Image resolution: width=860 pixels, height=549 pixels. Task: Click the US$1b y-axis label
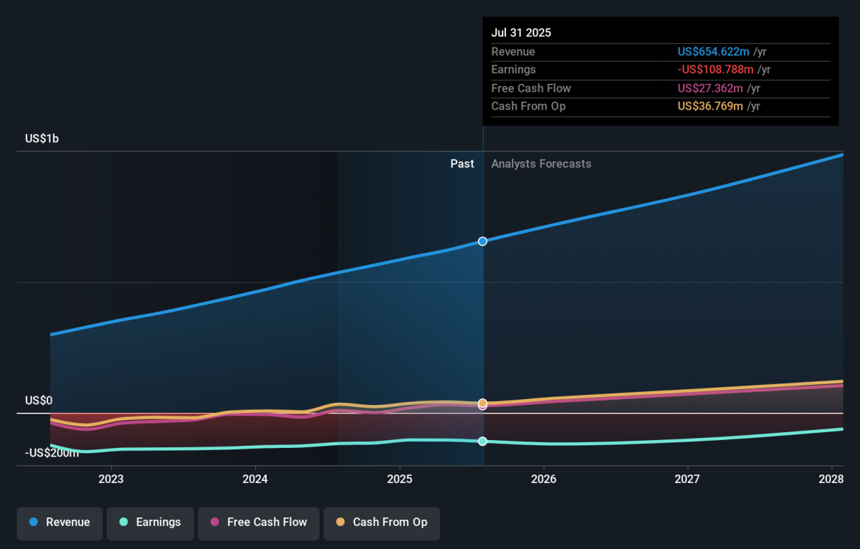pyautogui.click(x=42, y=139)
